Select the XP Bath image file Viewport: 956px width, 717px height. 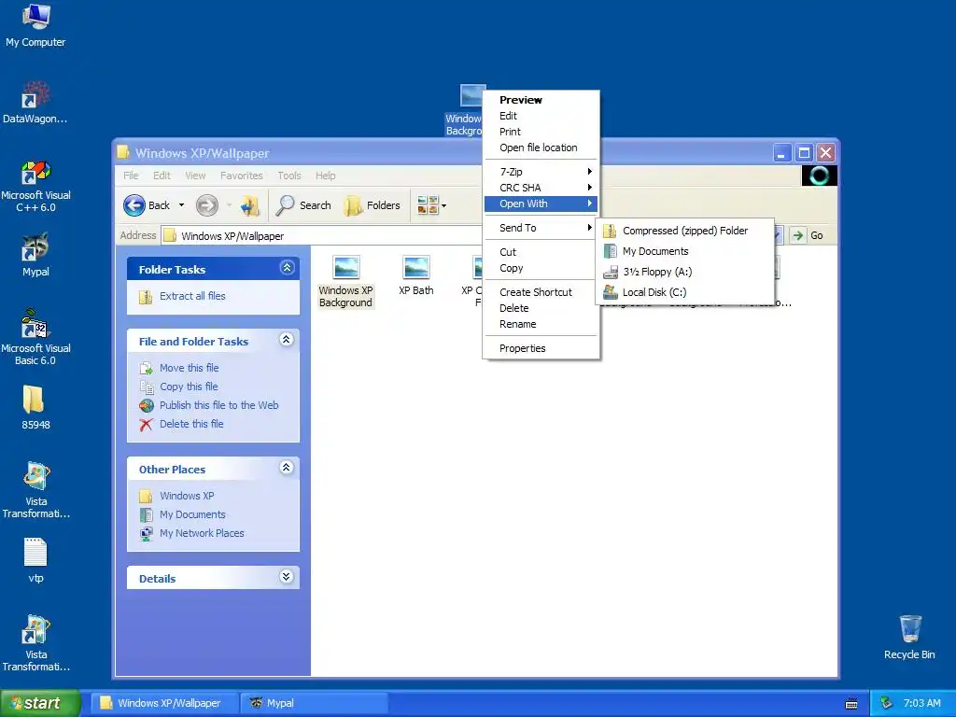tap(416, 275)
